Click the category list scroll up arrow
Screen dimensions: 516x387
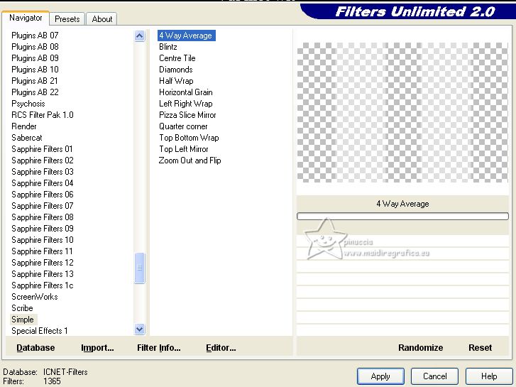point(140,36)
